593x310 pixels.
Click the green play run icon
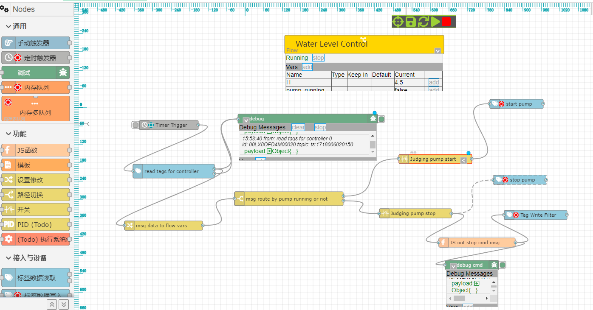[435, 22]
